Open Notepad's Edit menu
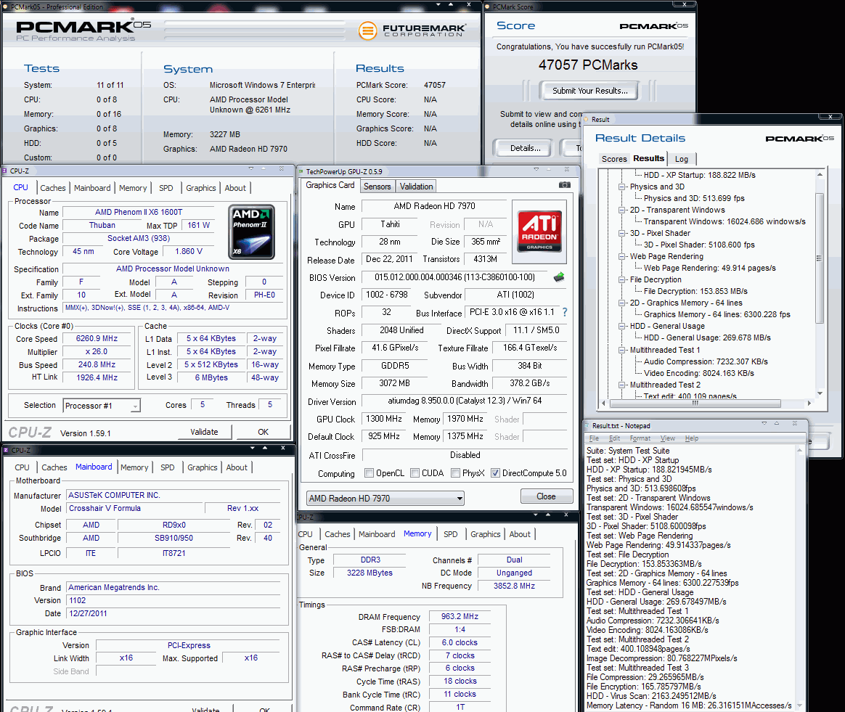Image resolution: width=845 pixels, height=712 pixels. 614,438
